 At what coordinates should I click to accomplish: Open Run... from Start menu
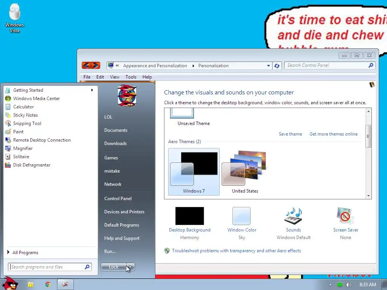click(110, 251)
